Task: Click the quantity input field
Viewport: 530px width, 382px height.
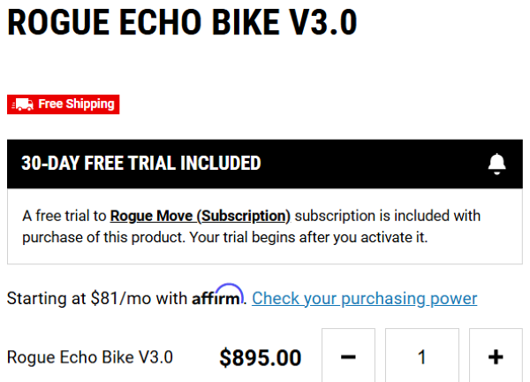Action: [x=422, y=357]
